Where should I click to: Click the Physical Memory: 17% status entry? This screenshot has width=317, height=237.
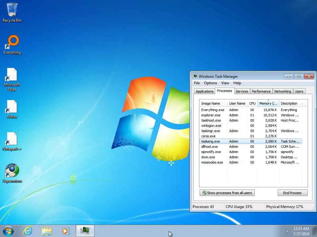tap(285, 207)
